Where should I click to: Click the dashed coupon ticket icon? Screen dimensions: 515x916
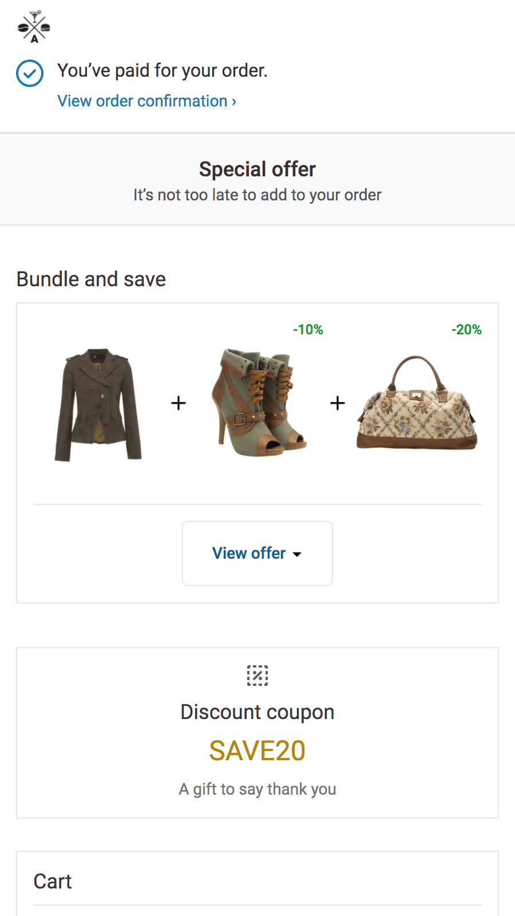coord(257,676)
